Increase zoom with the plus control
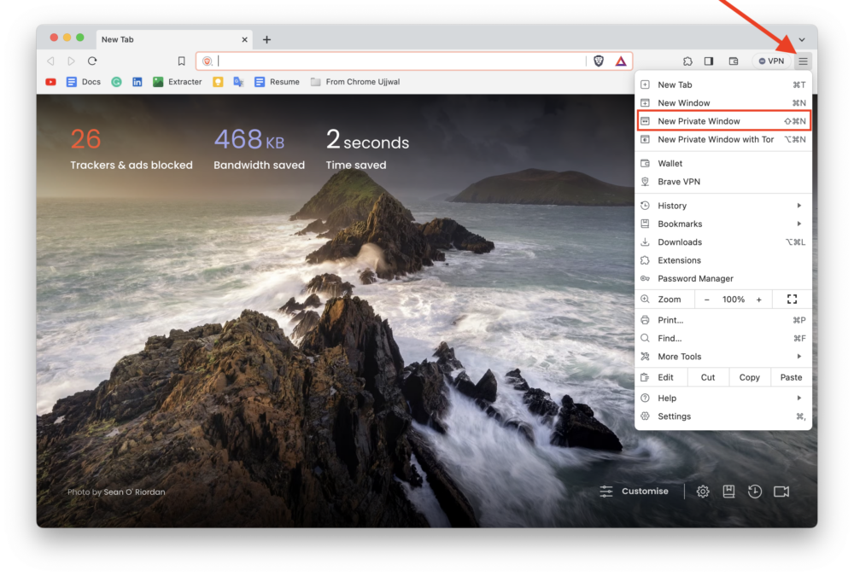This screenshot has width=854, height=576. pos(758,299)
